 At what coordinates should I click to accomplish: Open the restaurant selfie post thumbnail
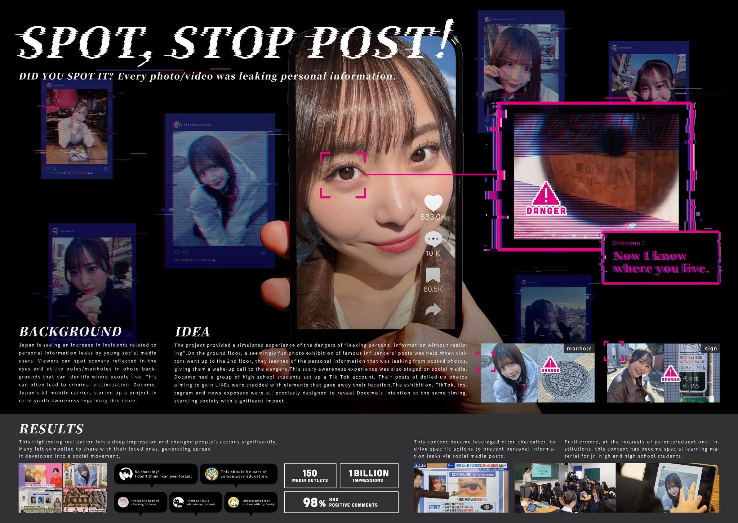[77, 129]
